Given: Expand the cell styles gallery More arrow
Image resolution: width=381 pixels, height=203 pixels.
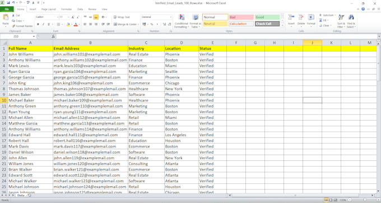Looking at the screenshot, I should click(x=282, y=25).
